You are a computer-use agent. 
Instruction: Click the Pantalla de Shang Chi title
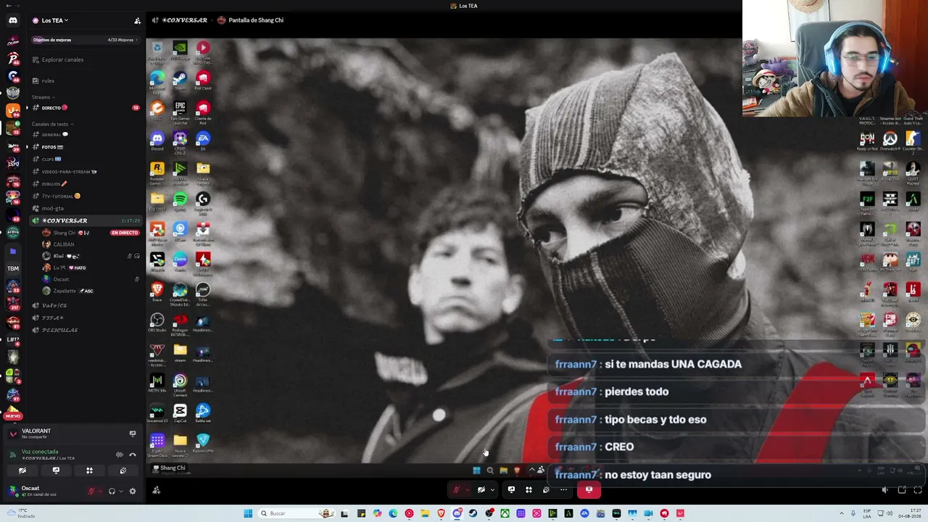[x=256, y=20]
